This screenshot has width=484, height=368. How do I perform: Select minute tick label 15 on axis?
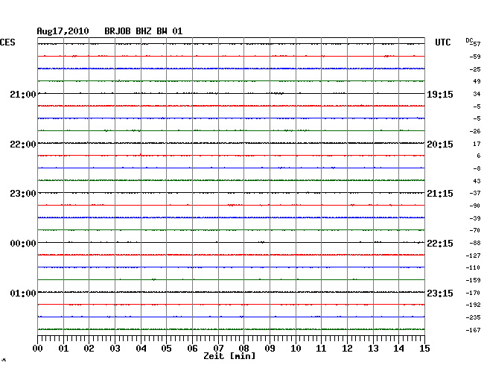point(424,349)
